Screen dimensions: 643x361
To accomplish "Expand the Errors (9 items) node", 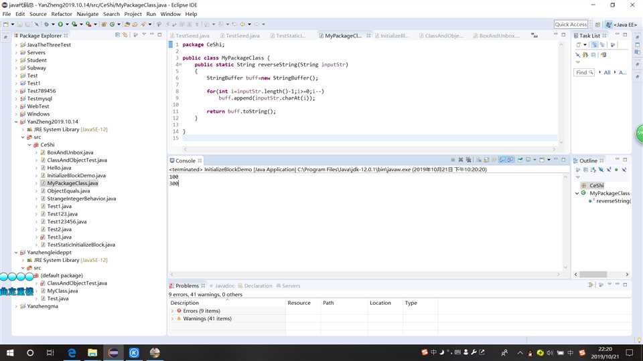I will pos(173,311).
